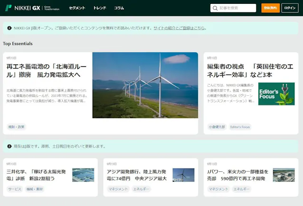Click the ログイン button
The width and height of the screenshot is (303, 206).
[290, 8]
